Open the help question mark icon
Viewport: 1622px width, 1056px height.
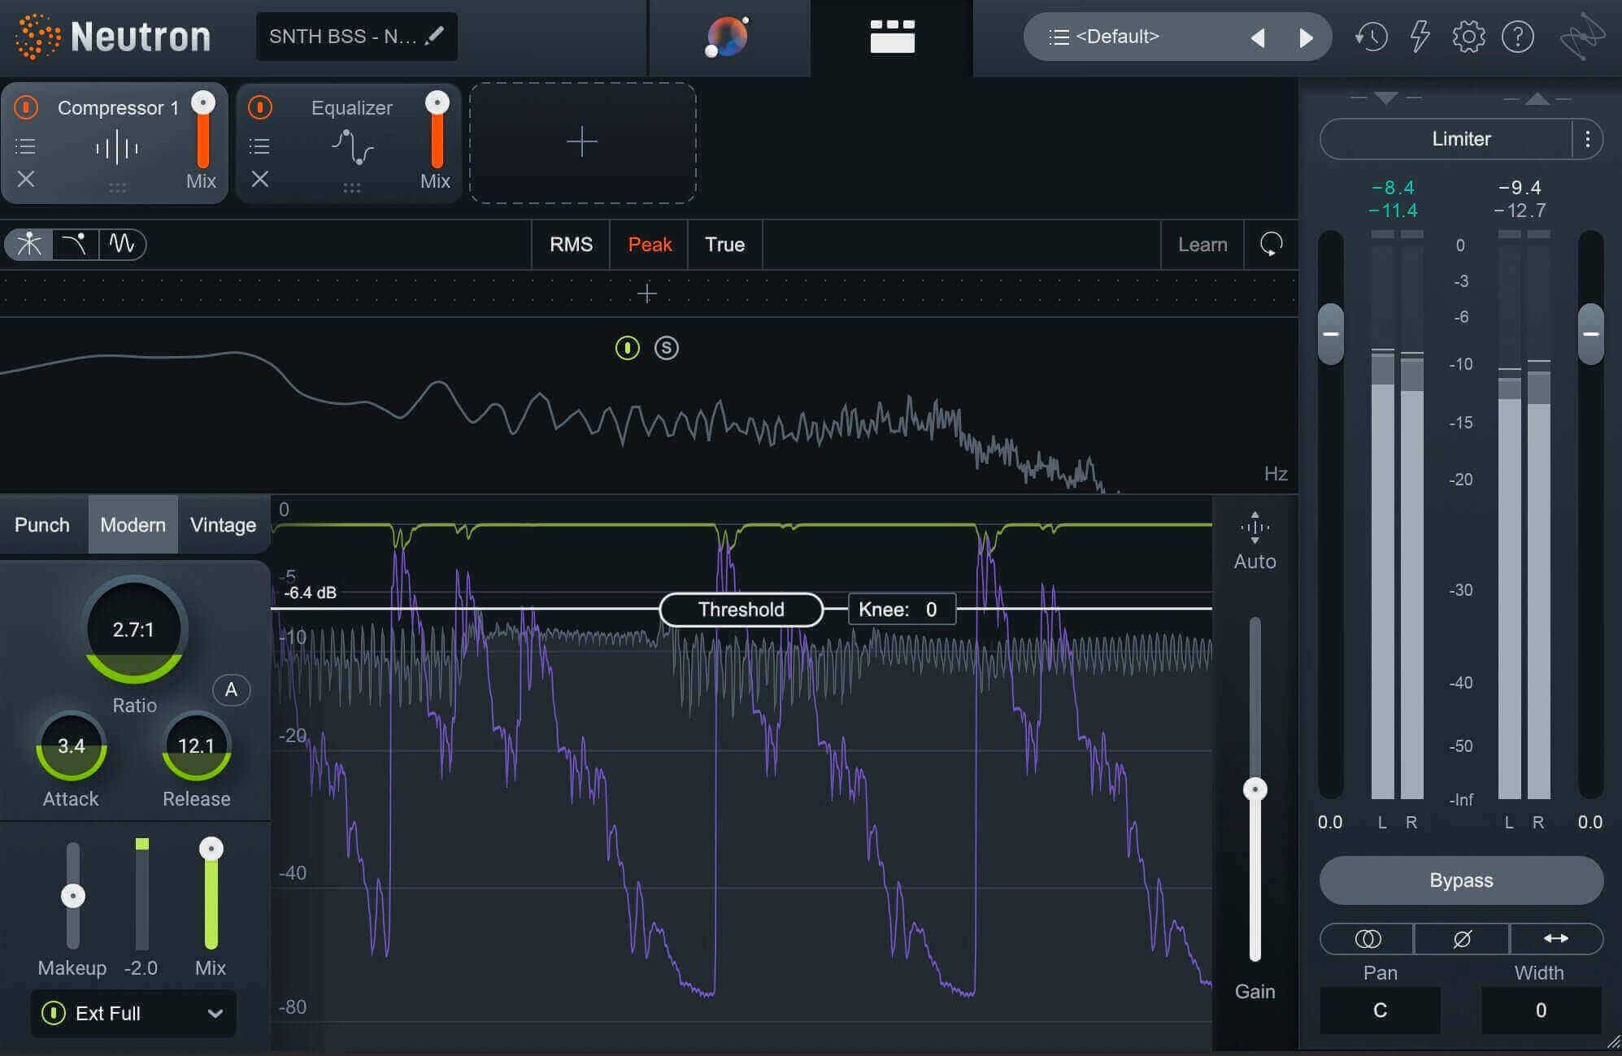coord(1517,37)
